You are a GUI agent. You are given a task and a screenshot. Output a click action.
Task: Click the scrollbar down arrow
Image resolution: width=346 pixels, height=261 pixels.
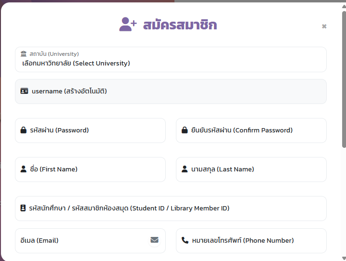[344, 258]
